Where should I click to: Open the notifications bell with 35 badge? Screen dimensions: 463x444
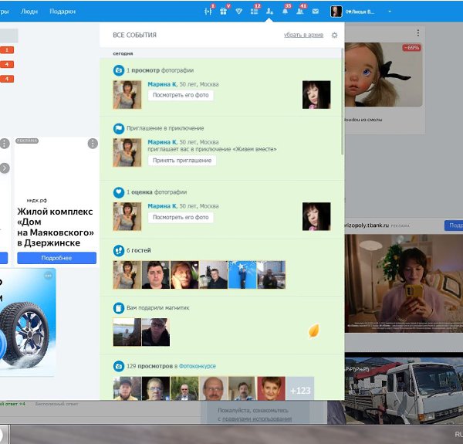tap(285, 12)
